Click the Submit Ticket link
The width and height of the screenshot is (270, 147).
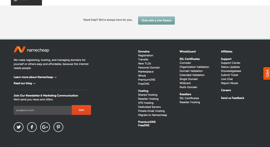point(229,75)
